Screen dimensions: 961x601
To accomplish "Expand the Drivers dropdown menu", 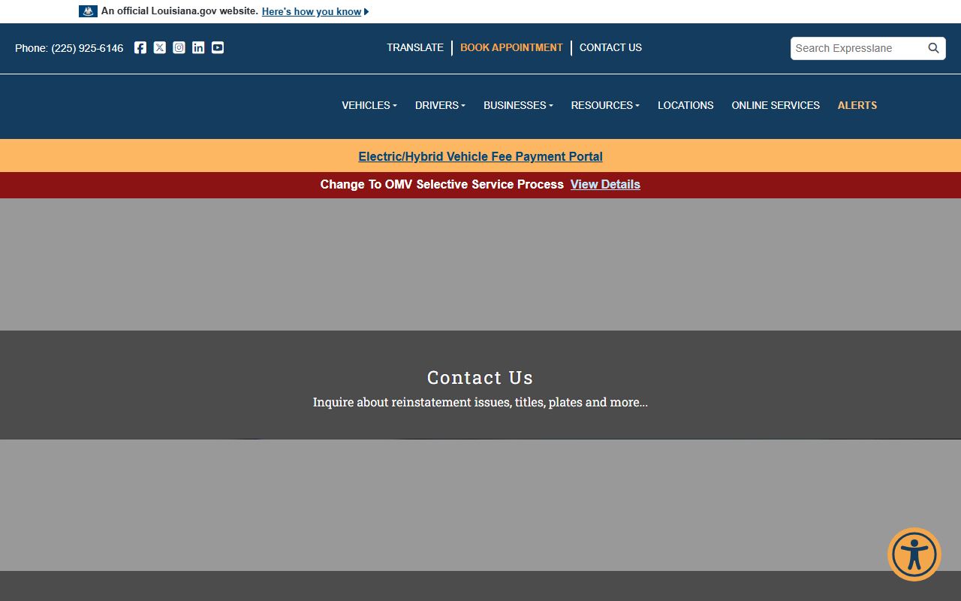I will pos(440,105).
